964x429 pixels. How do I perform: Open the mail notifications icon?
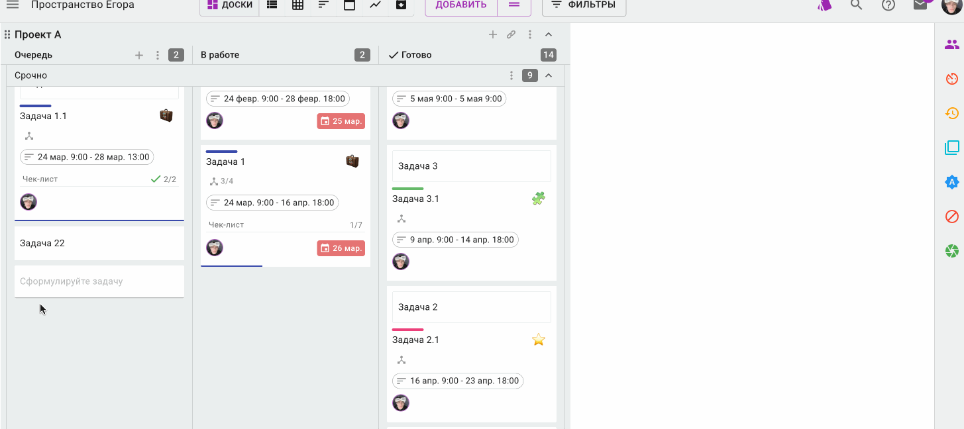[920, 5]
